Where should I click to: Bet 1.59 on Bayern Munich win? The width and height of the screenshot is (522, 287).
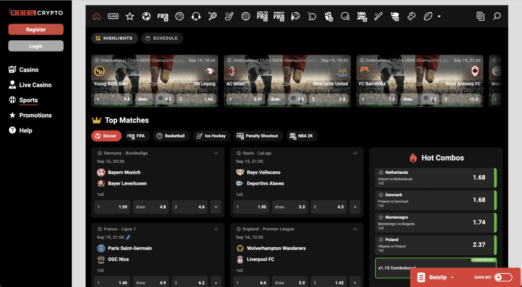click(x=112, y=207)
